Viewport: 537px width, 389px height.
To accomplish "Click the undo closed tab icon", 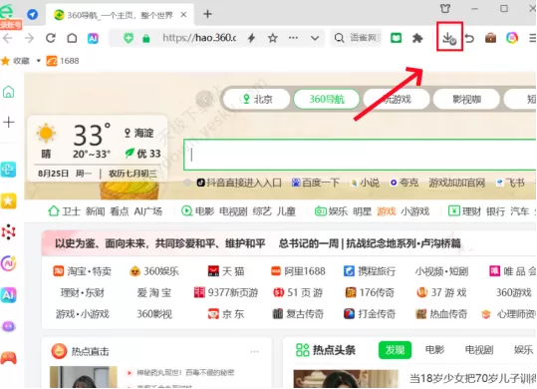I will [469, 38].
